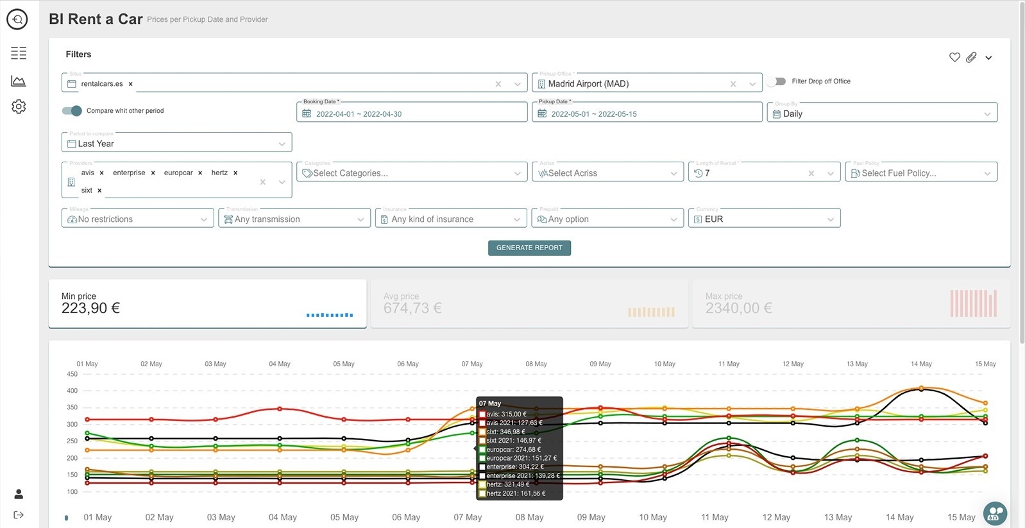This screenshot has height=528, width=1025.
Task: Click the BI Rent a Car title
Action: coord(96,19)
